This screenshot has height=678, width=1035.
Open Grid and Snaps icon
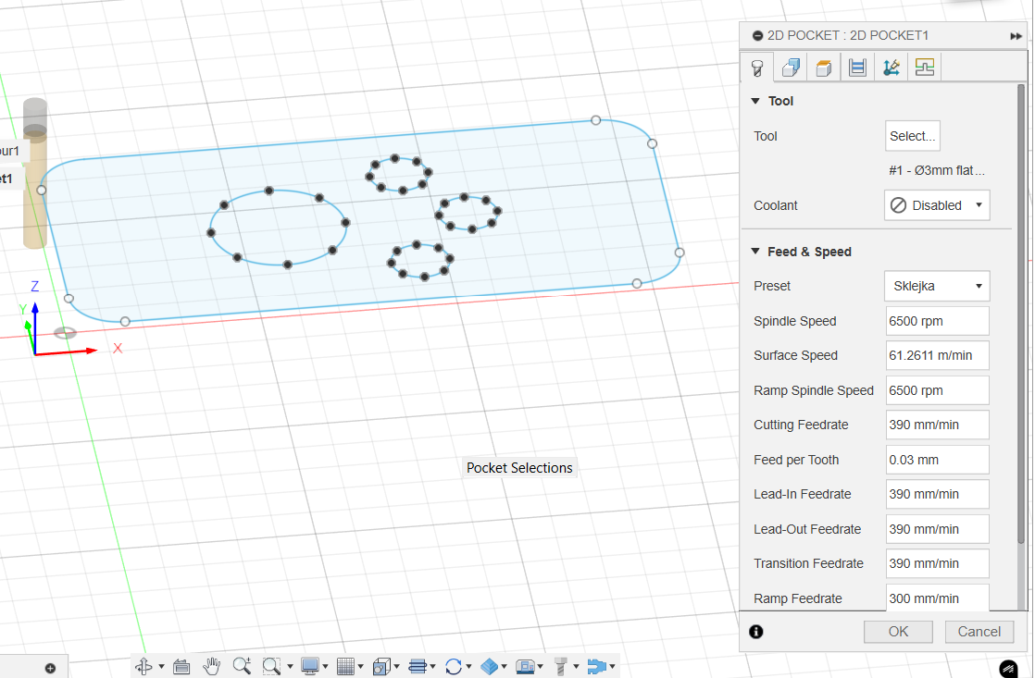pos(345,666)
